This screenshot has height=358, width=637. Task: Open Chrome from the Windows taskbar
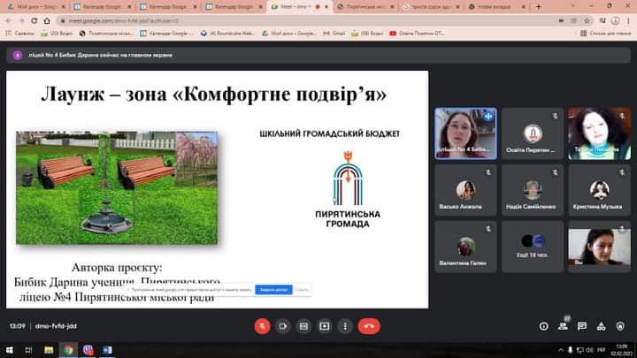(x=69, y=350)
